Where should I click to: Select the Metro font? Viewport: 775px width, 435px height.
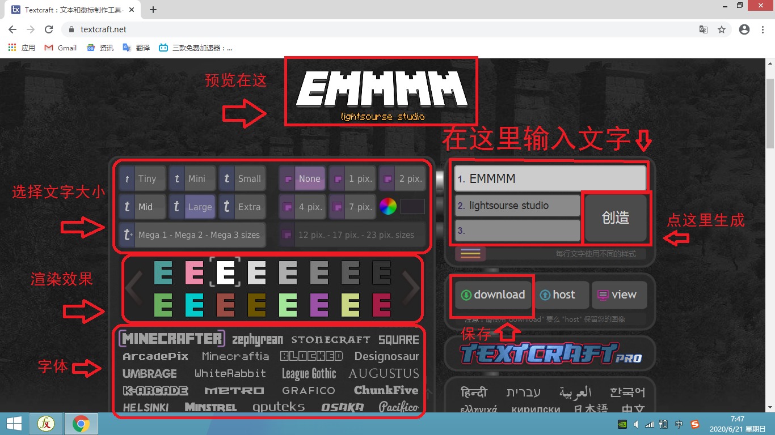click(x=234, y=391)
